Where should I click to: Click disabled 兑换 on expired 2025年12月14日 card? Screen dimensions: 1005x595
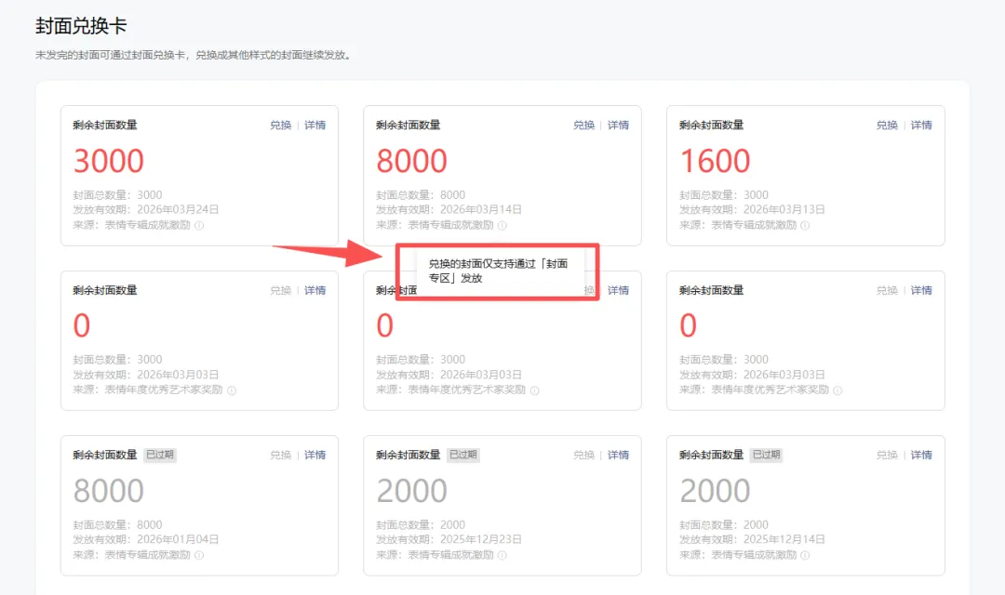tap(887, 455)
